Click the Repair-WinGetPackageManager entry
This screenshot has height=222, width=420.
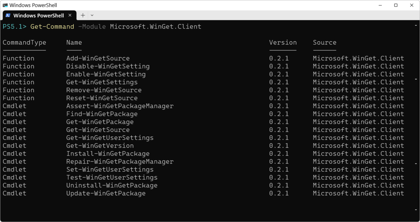120,162
